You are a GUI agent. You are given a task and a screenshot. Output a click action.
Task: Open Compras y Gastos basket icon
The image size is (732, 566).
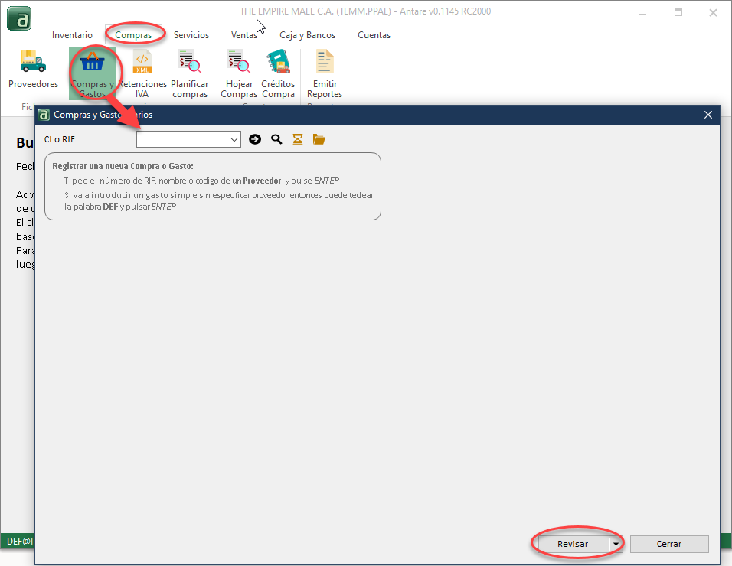coord(93,63)
